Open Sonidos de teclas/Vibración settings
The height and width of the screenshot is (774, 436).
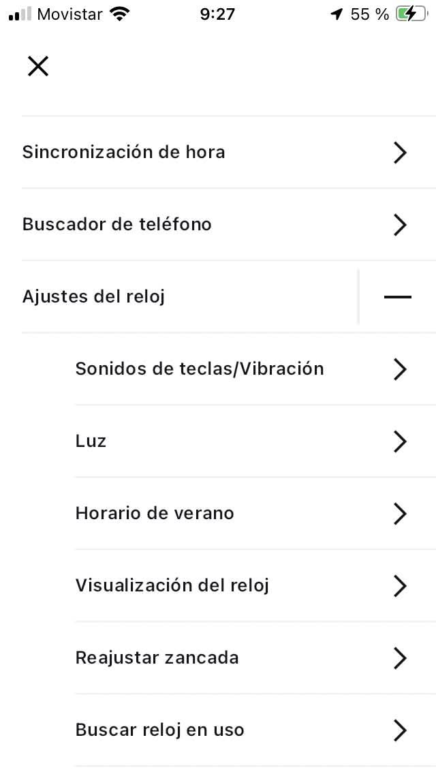(255, 369)
